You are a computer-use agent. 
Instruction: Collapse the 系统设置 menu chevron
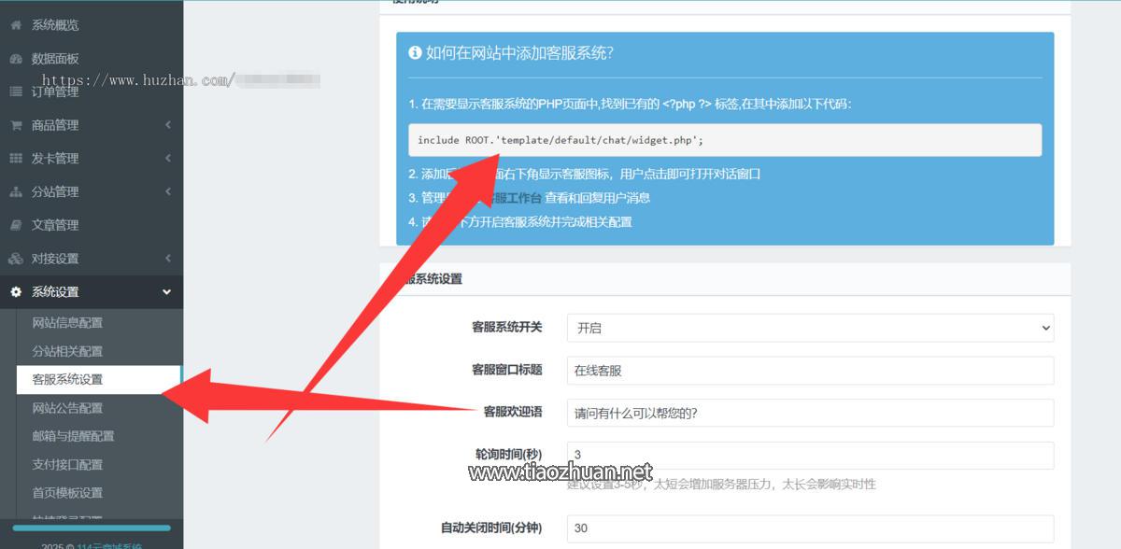(x=167, y=292)
